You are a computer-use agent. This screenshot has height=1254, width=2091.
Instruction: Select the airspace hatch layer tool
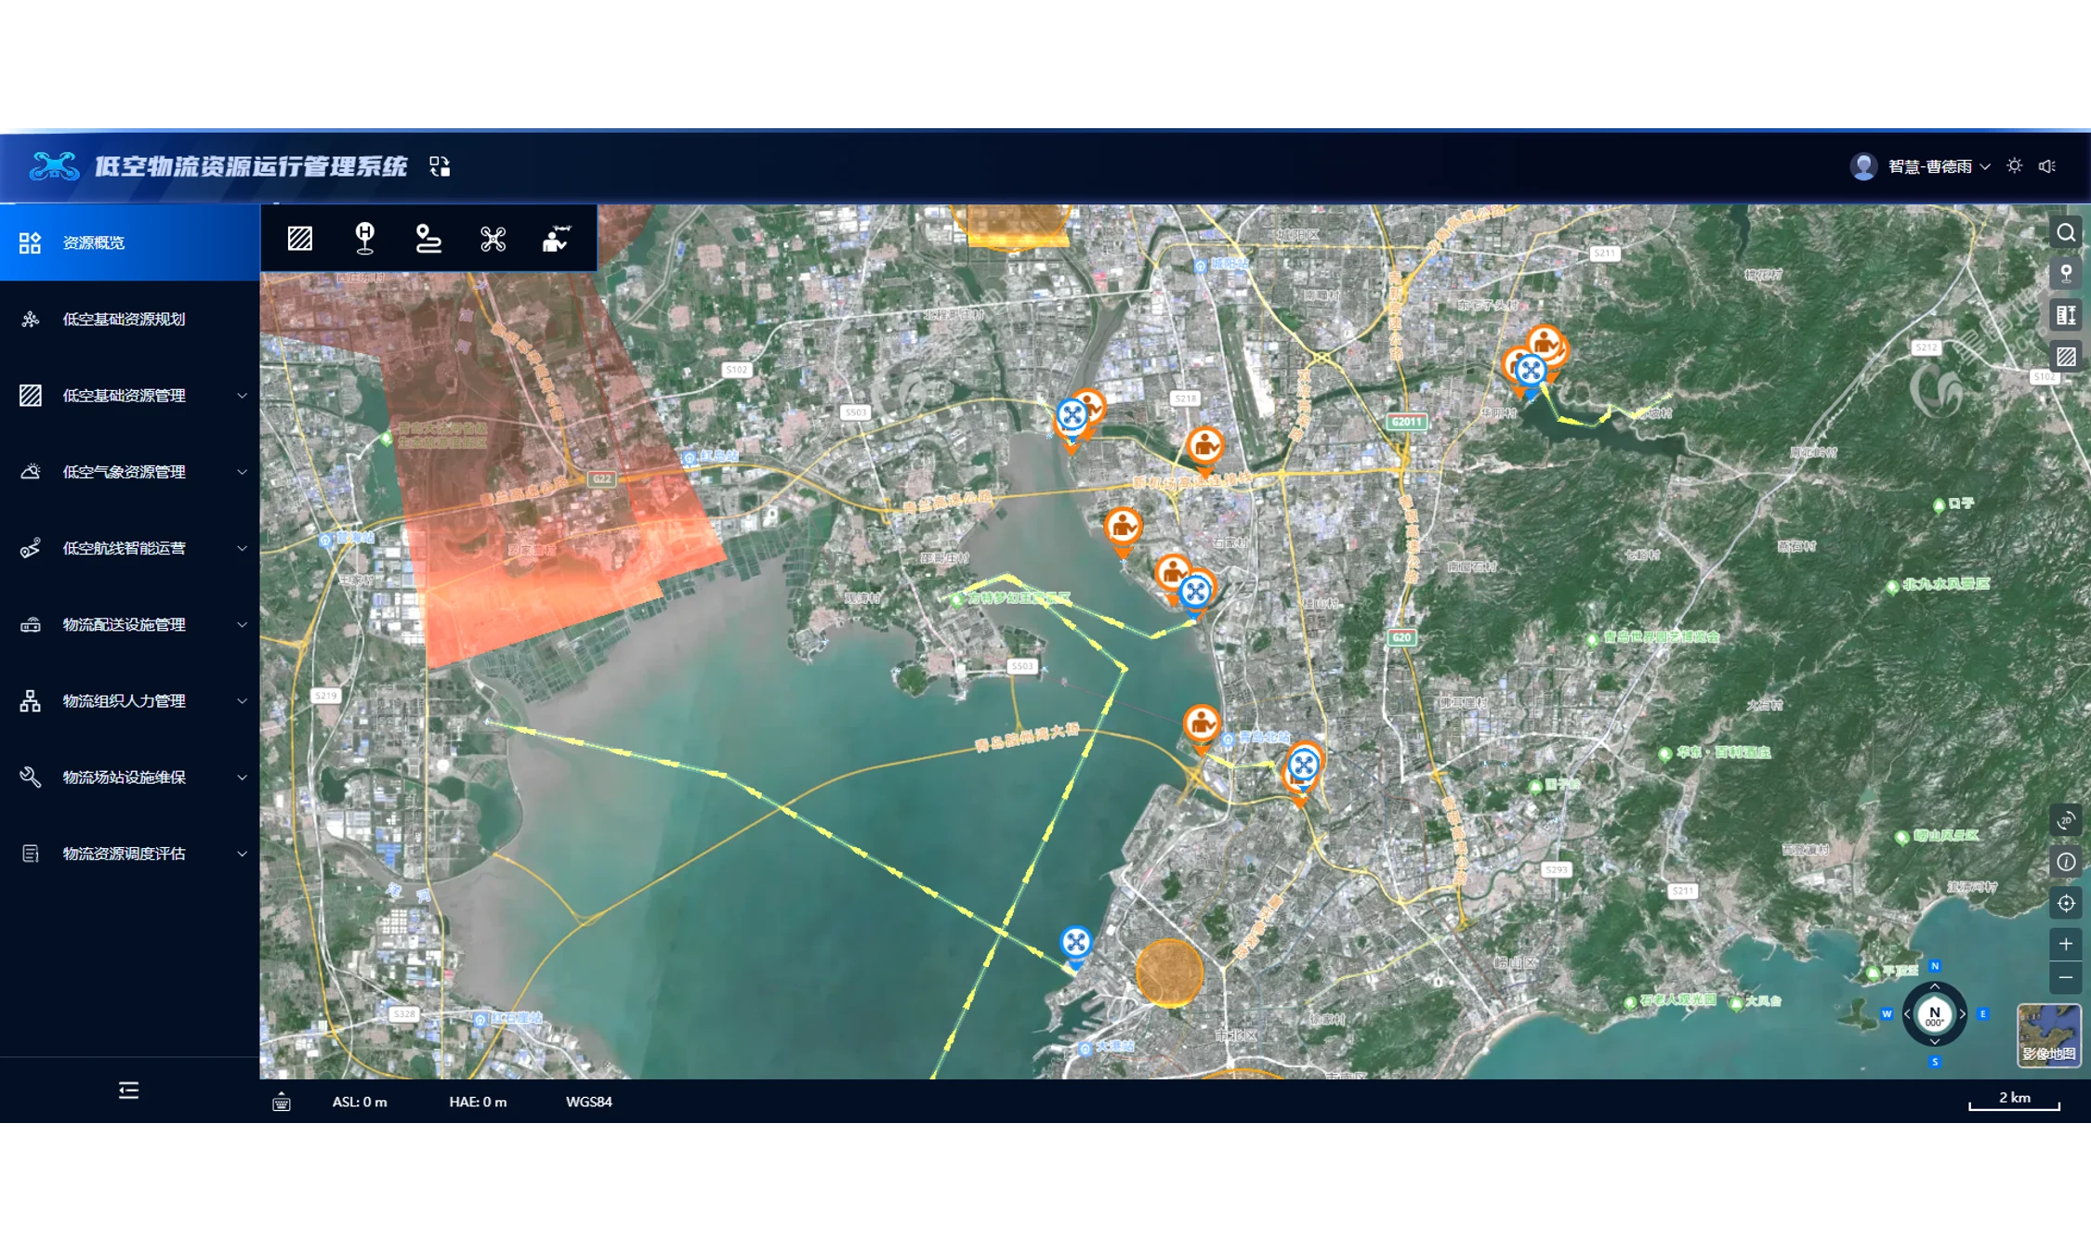click(x=300, y=239)
